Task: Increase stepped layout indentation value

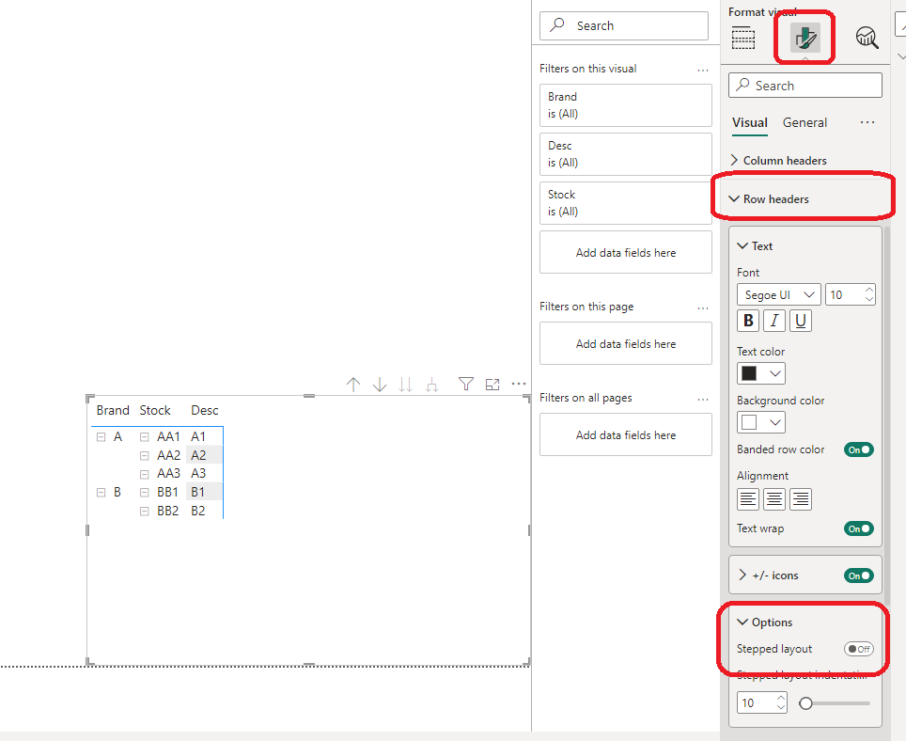Action: click(x=781, y=699)
